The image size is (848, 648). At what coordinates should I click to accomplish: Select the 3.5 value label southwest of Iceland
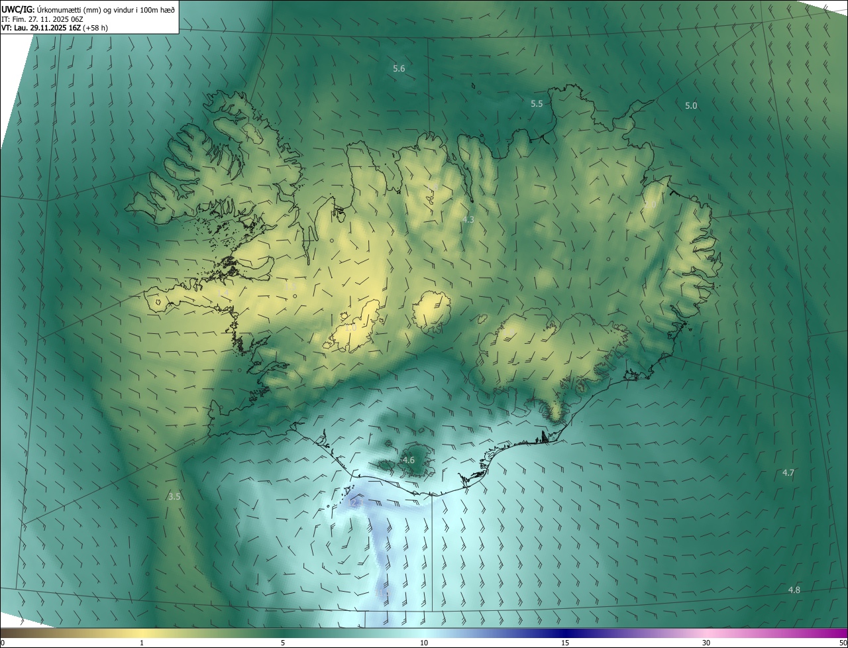pyautogui.click(x=174, y=496)
